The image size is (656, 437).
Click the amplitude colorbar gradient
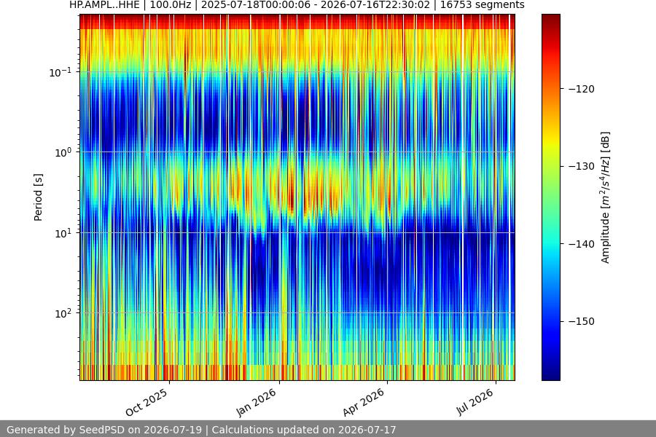coord(550,197)
